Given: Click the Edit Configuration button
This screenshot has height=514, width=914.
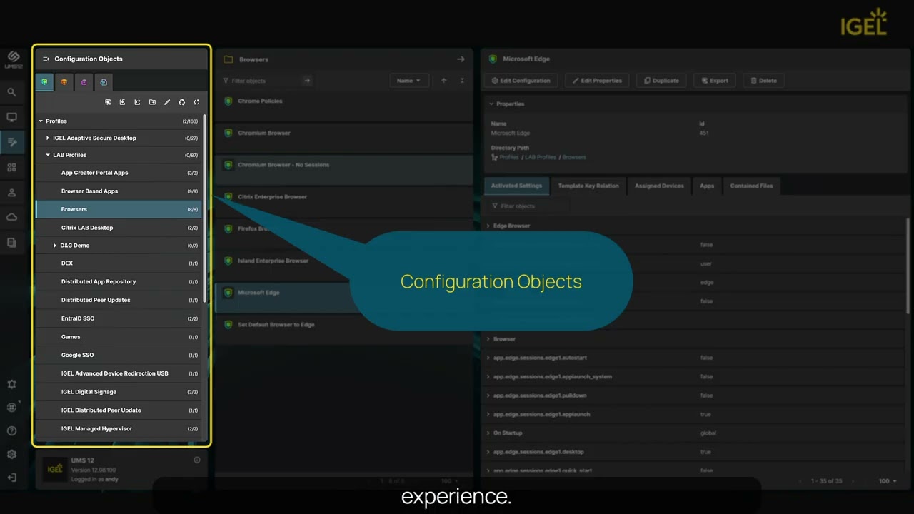Looking at the screenshot, I should [521, 81].
